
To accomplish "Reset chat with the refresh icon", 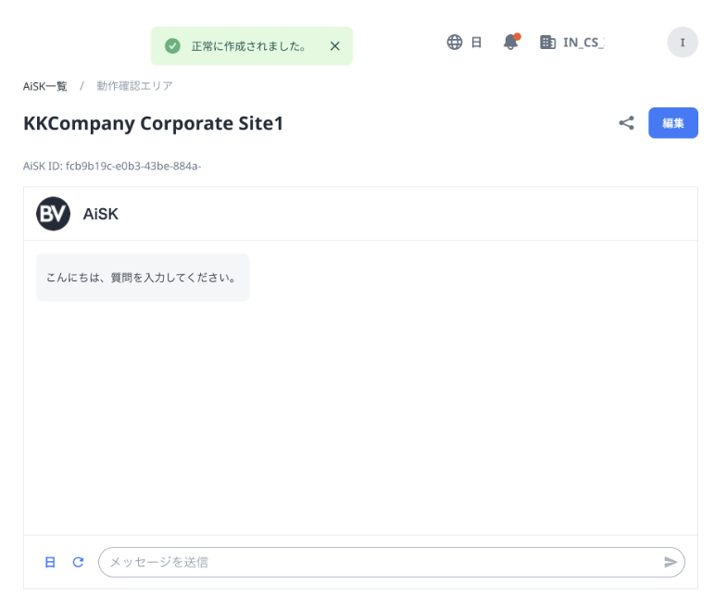I will pos(78,562).
